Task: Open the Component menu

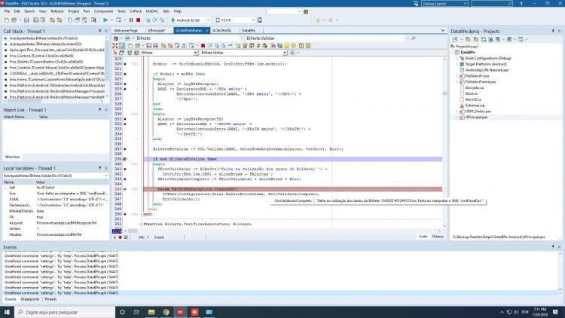Action: click(103, 11)
